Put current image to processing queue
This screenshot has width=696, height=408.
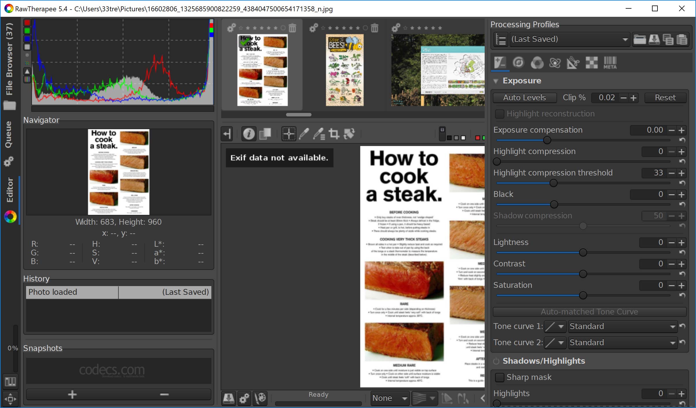click(244, 398)
